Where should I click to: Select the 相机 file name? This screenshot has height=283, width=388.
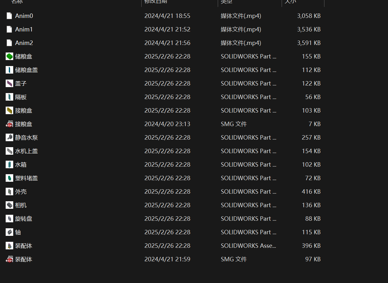click(21, 205)
